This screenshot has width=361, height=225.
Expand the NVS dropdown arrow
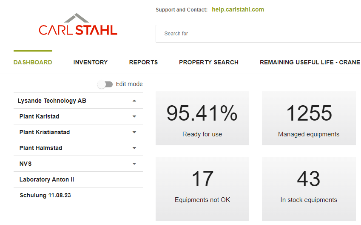click(x=134, y=164)
